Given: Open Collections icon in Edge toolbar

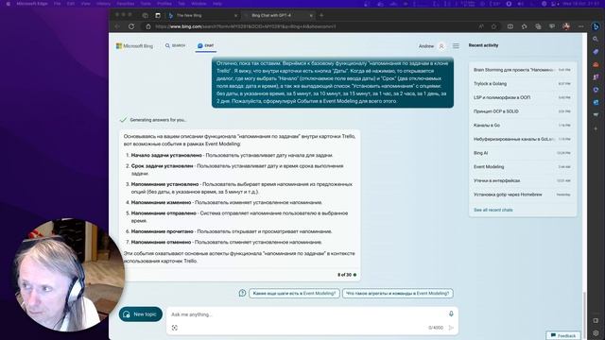Looking at the screenshot, I should (538, 26).
